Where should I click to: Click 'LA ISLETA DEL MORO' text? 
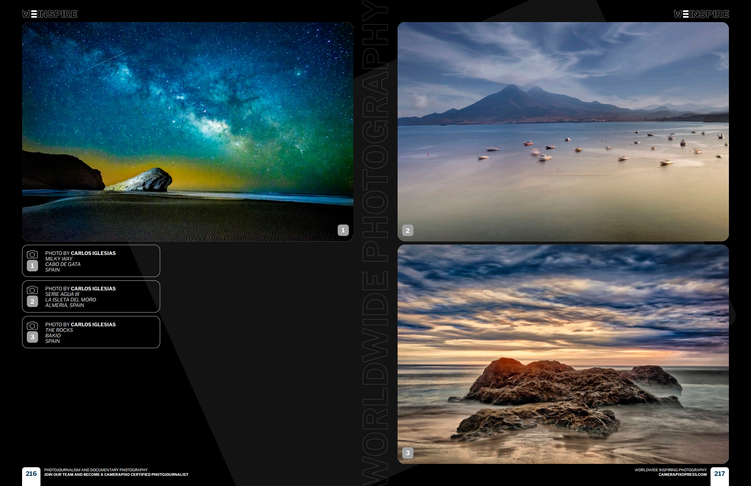coord(71,300)
